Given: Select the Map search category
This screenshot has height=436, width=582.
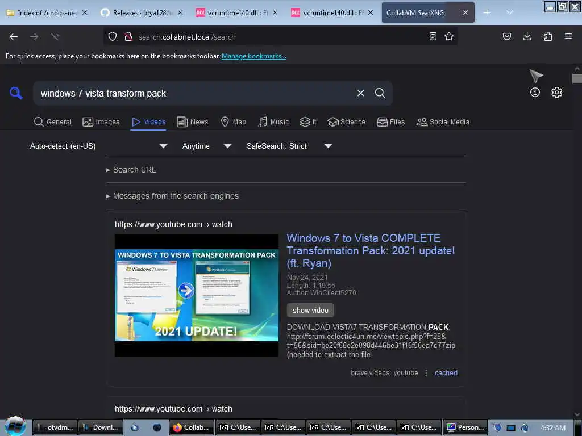Looking at the screenshot, I should click(x=233, y=122).
